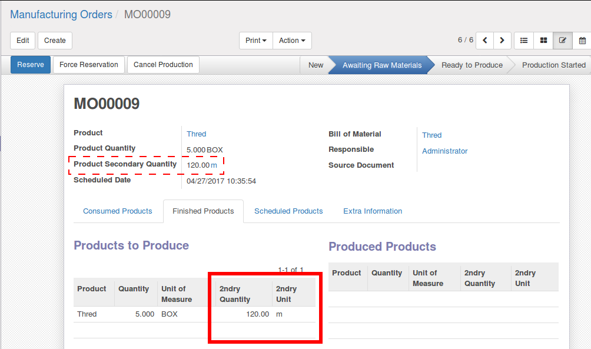This screenshot has width=591, height=349.
Task: Open the Scheduled Products tab
Action: 288,211
